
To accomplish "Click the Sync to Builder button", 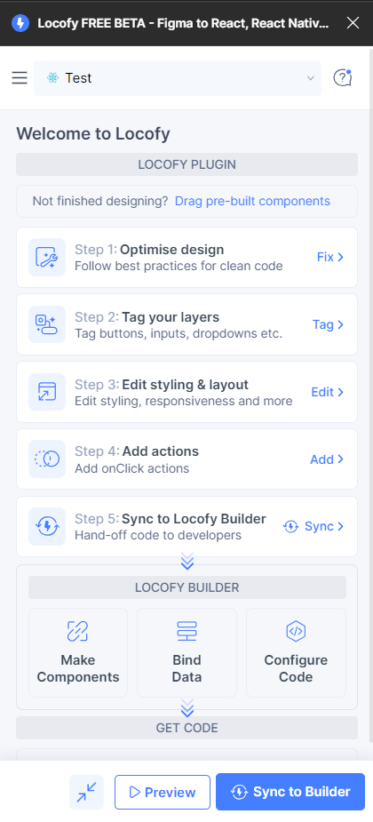I will click(x=290, y=792).
